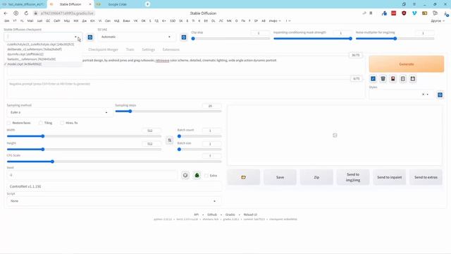Screen dimensions: 451x254
Task: Tick the Extra seed checkbox
Action: coord(206,176)
